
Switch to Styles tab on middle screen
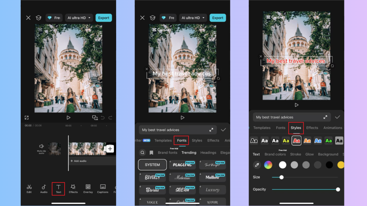[x=197, y=140]
